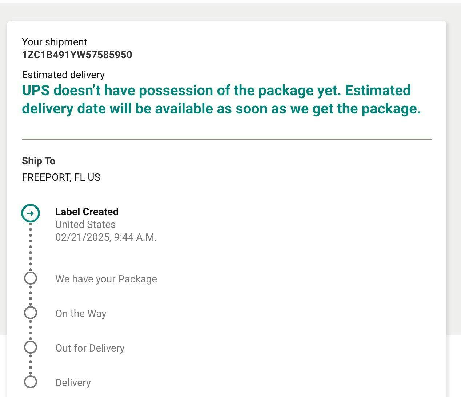Click the green UPS possession status message
Viewport: 461px width, 397px height.
[221, 100]
